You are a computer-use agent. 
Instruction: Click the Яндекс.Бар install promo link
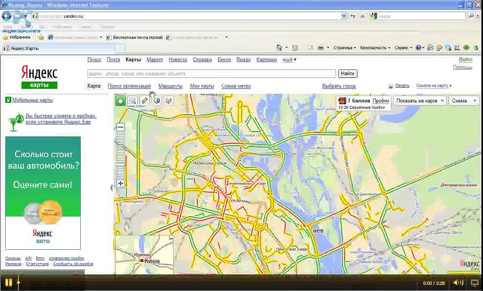tap(61, 119)
